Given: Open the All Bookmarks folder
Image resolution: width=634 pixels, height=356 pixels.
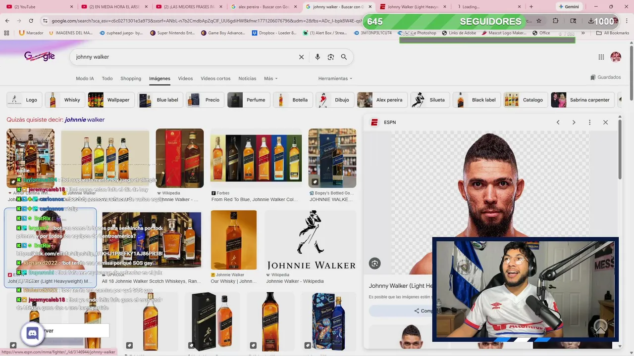Looking at the screenshot, I should (613, 33).
